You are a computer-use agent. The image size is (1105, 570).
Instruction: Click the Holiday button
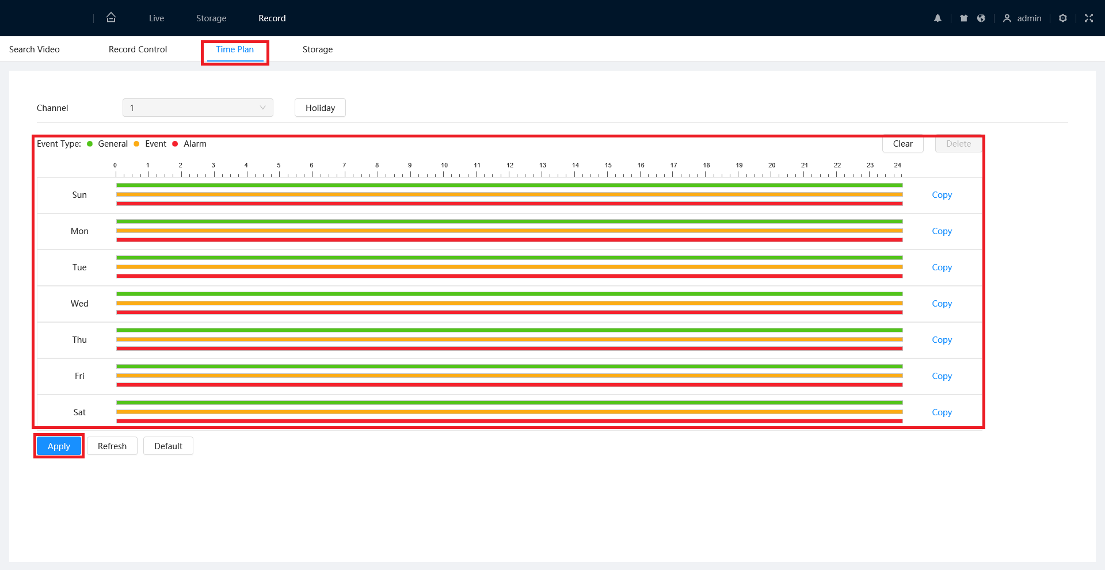pos(320,108)
